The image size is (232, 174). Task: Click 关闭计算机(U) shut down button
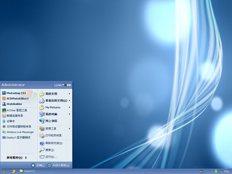tap(58, 165)
